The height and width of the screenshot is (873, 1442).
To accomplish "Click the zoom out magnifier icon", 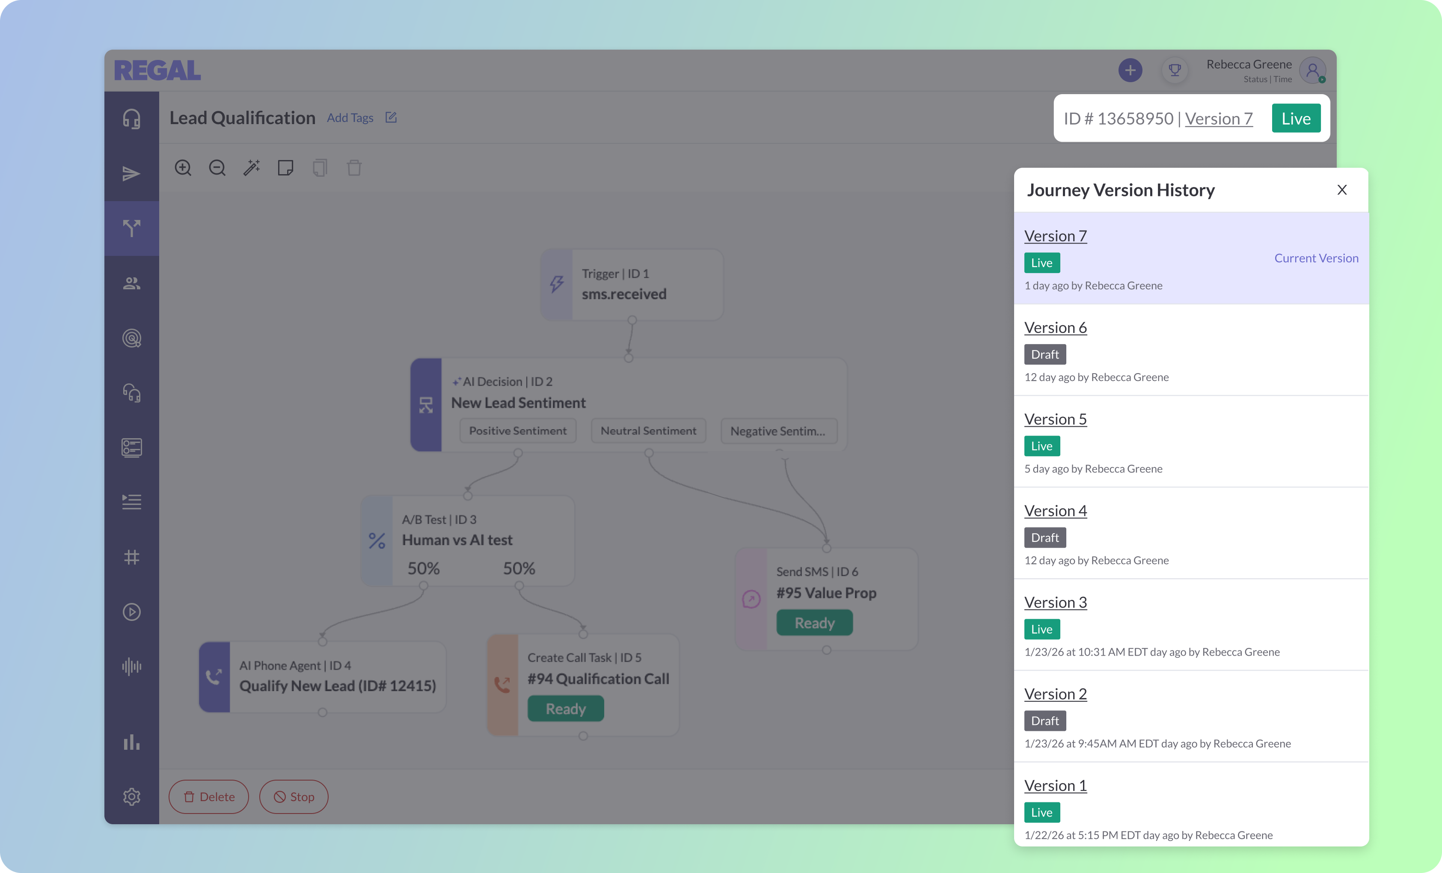I will 217,168.
